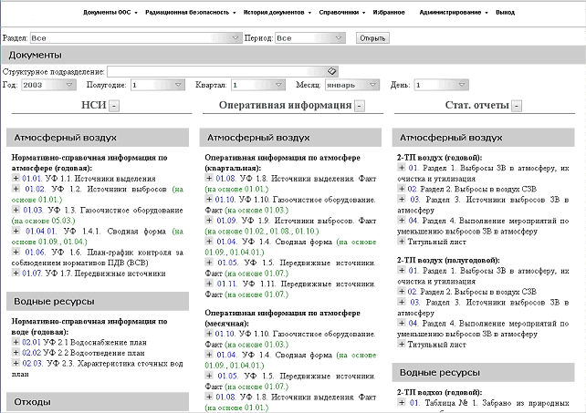
Task: Click the Структурное подразделение input field
Action: click(x=223, y=71)
